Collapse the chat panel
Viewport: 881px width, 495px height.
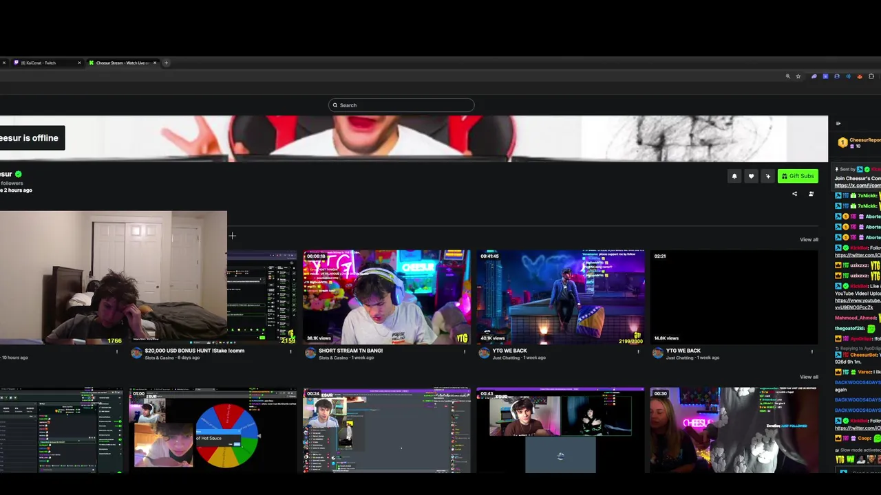(x=838, y=124)
